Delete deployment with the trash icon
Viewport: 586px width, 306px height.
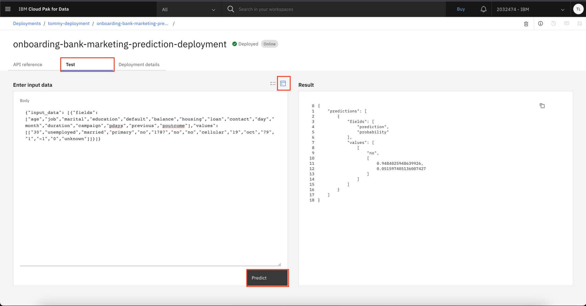point(526,24)
